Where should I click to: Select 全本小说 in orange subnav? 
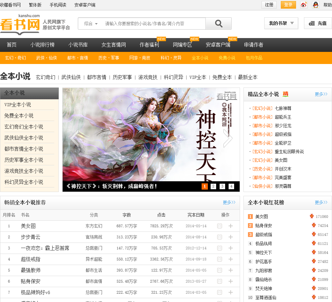tap(200, 58)
